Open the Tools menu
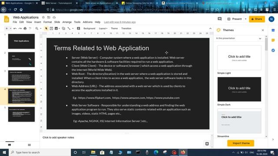 77,22
